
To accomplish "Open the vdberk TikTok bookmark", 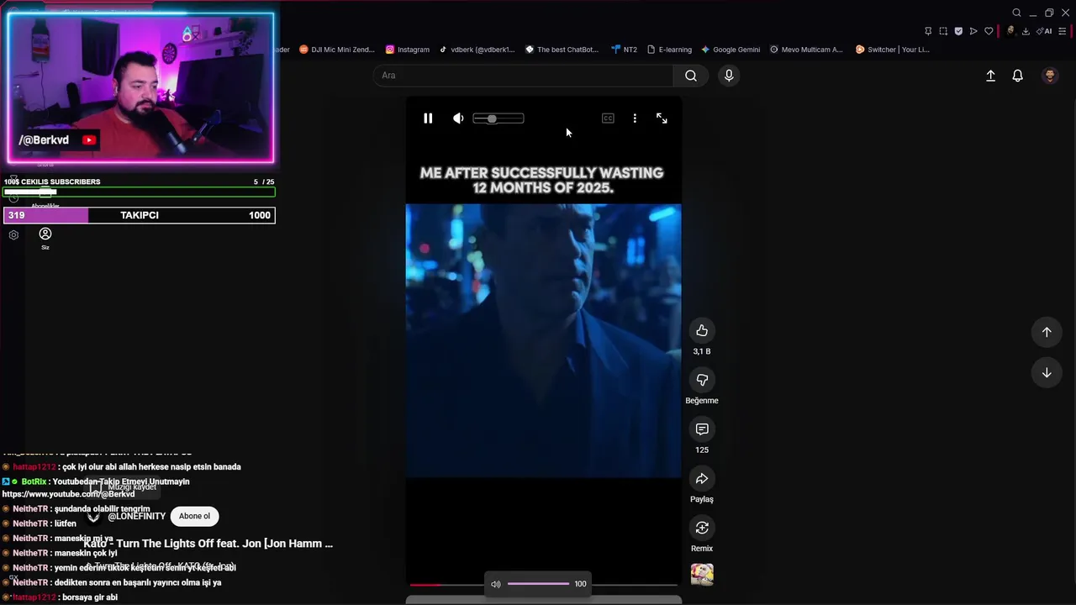I will coord(477,50).
